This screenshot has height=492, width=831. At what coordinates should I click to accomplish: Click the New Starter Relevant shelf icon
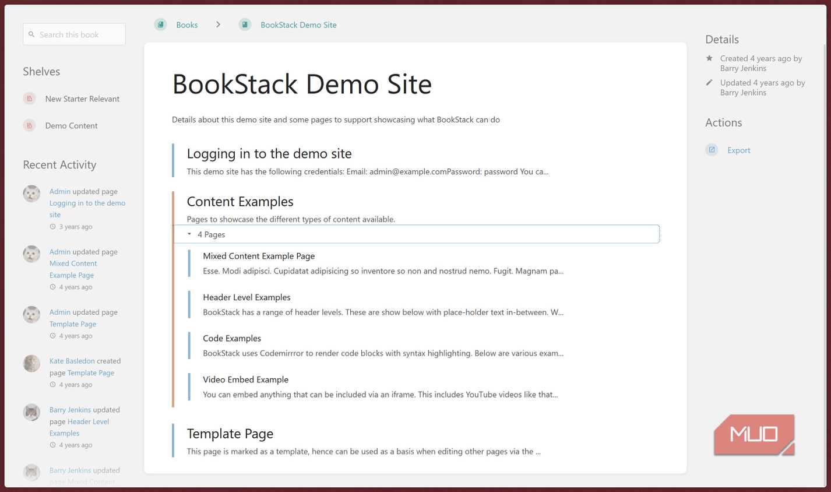tap(29, 99)
